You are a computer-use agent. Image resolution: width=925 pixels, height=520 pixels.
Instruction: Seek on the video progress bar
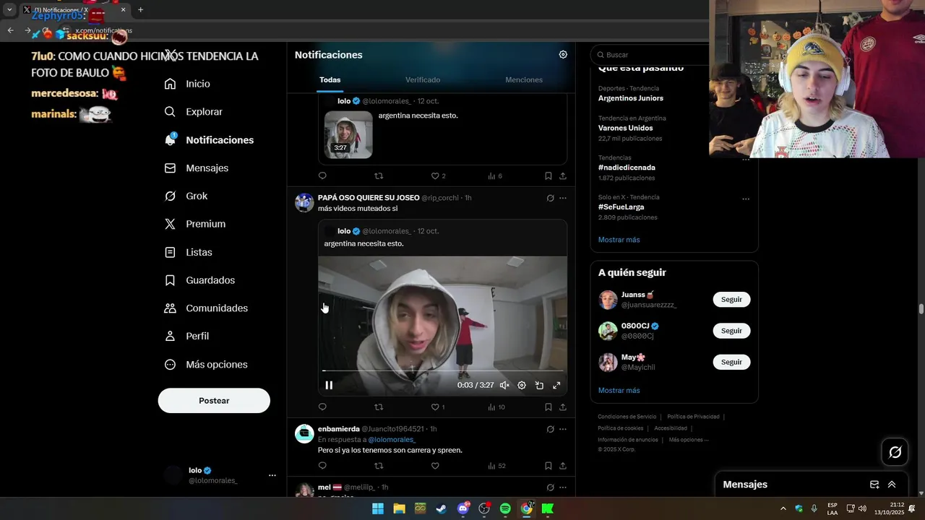442,370
